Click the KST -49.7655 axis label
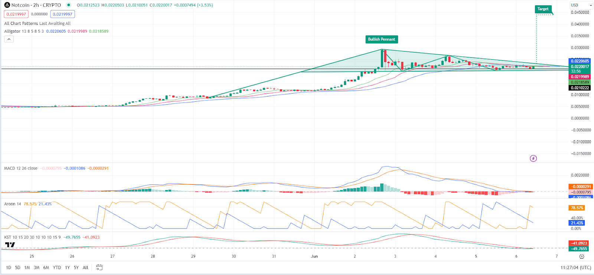 click(578, 249)
